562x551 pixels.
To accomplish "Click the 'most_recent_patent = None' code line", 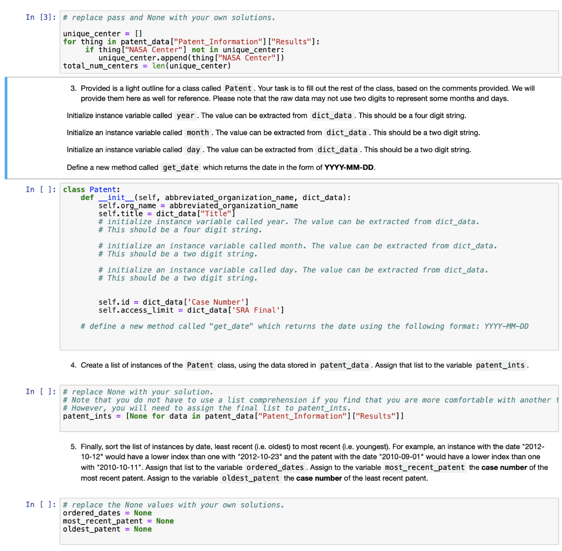I will [x=119, y=521].
